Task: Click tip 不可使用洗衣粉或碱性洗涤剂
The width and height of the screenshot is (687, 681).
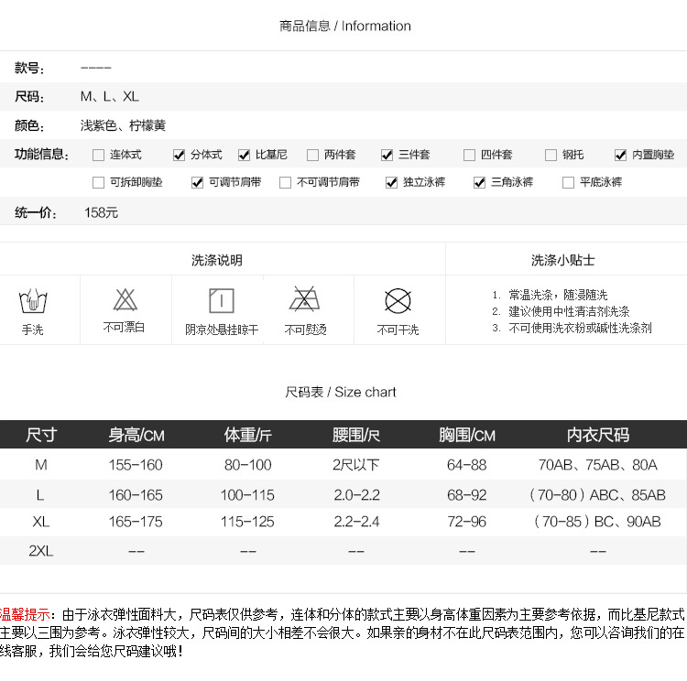Action: [x=580, y=328]
